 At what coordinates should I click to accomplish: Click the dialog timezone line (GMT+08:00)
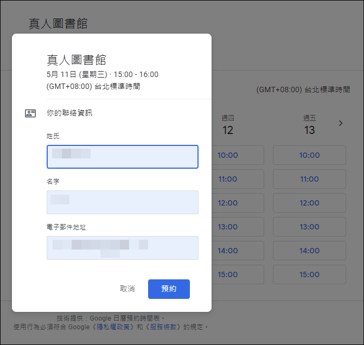click(x=93, y=86)
